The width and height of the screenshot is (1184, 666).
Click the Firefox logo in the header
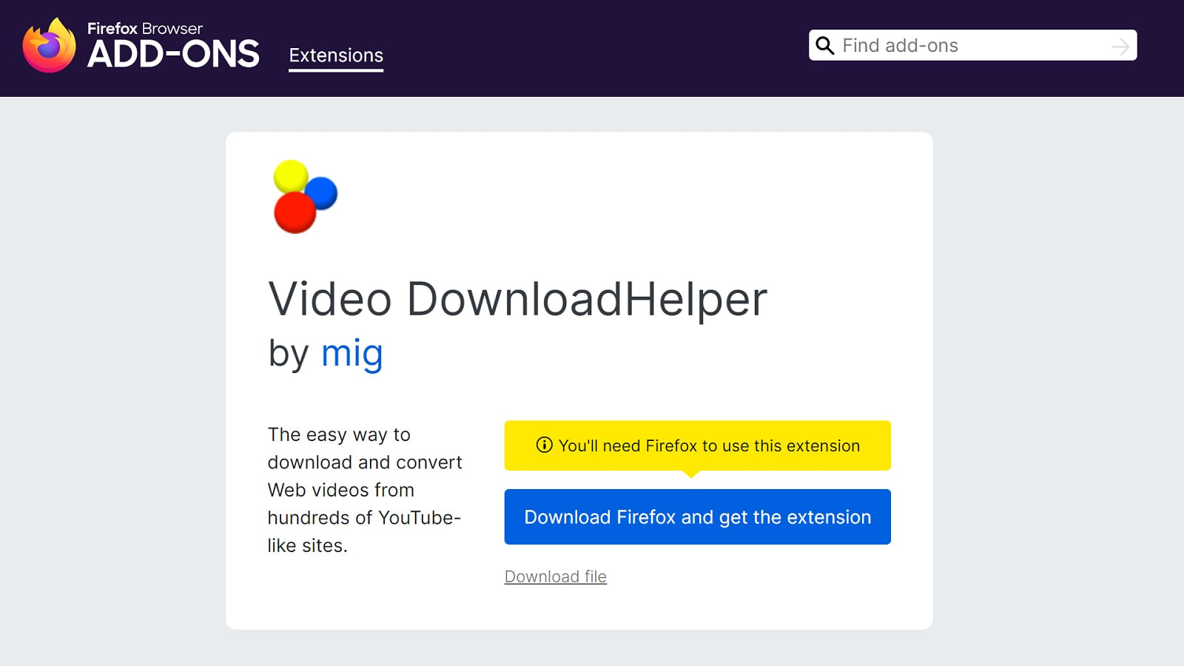click(49, 46)
